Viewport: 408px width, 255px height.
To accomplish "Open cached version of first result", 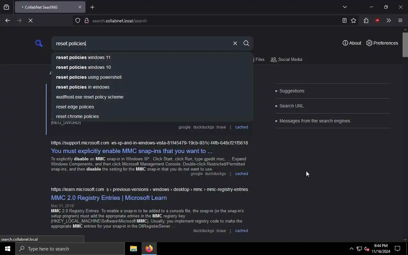I will coord(241,127).
